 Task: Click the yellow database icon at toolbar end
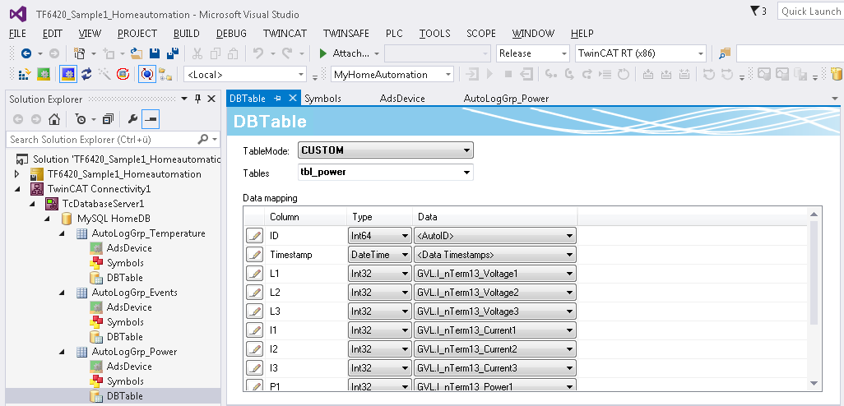(x=837, y=74)
